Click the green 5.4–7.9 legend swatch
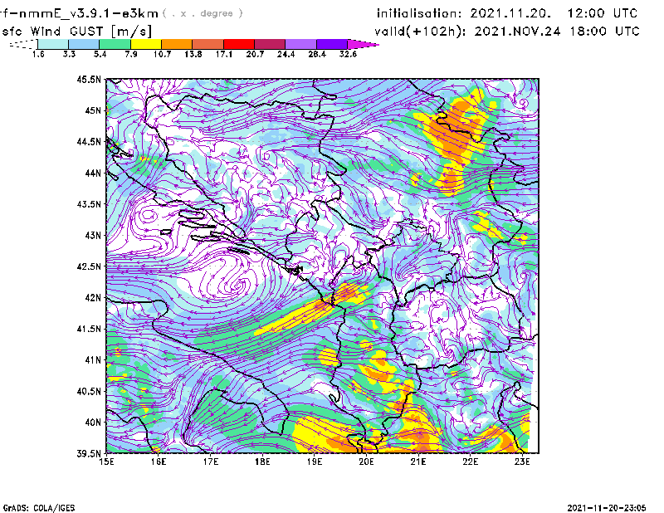The height and width of the screenshot is (513, 664). (115, 44)
